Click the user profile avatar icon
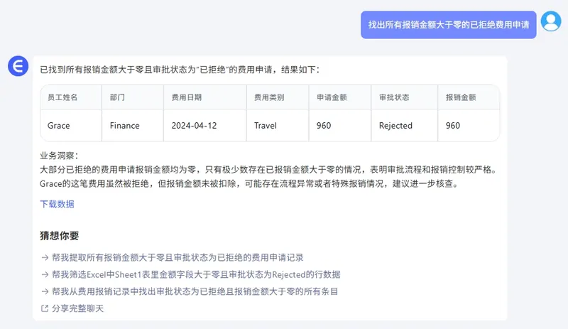This screenshot has width=568, height=329. tap(550, 21)
